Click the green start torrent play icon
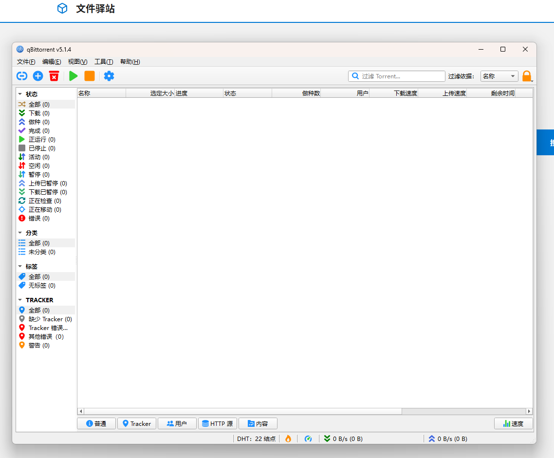 [74, 76]
